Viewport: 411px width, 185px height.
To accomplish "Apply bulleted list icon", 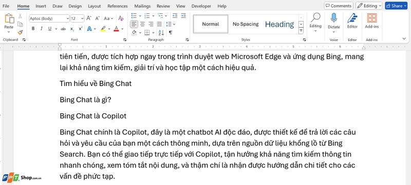I will (x=134, y=16).
